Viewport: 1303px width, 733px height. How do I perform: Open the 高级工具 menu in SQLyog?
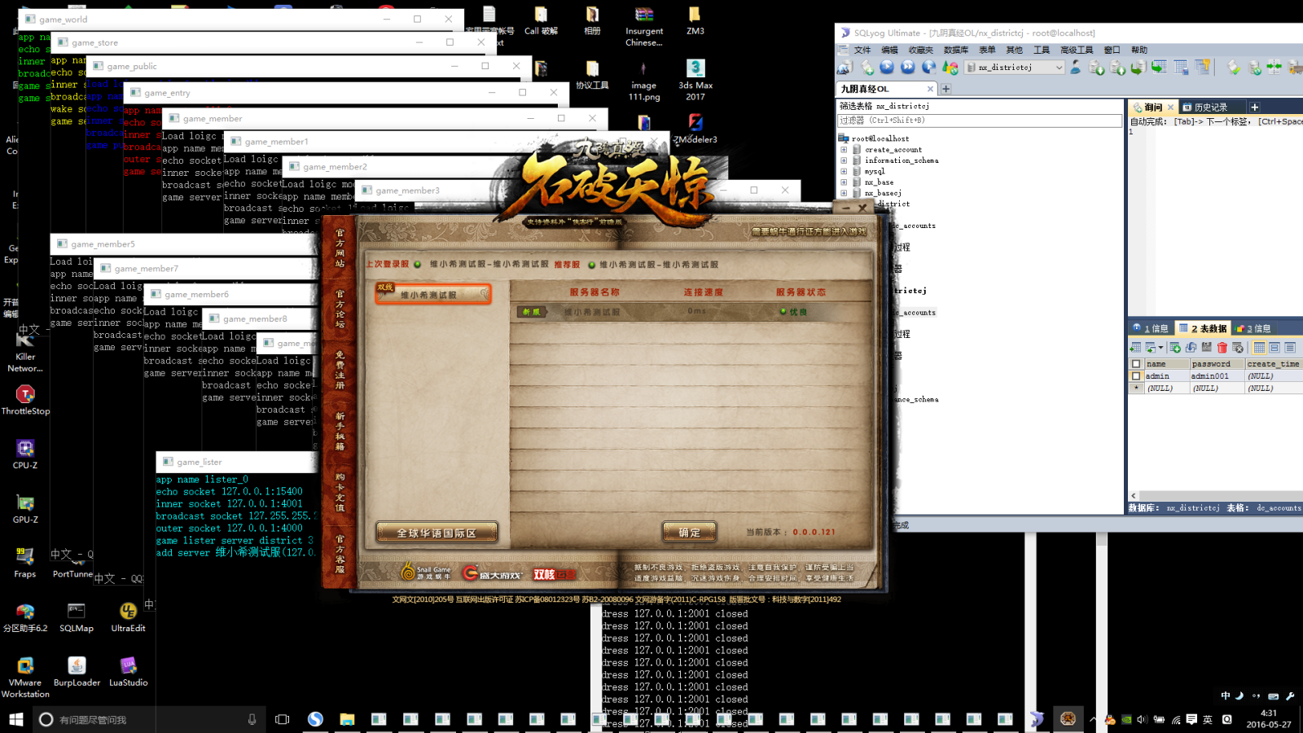(x=1077, y=50)
